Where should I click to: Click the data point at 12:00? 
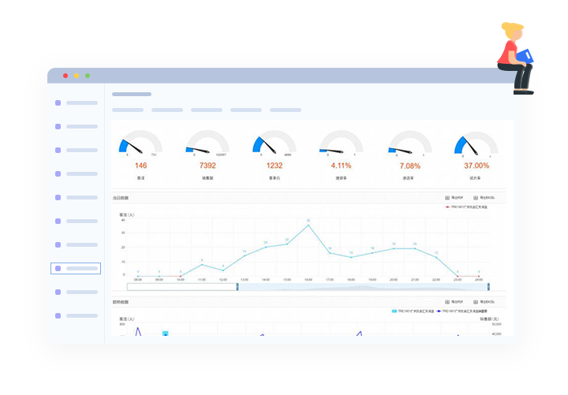click(x=223, y=270)
